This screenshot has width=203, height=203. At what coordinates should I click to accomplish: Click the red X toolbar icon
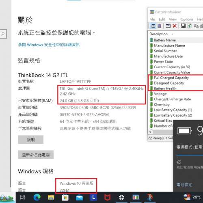pyautogui.click(x=175, y=26)
